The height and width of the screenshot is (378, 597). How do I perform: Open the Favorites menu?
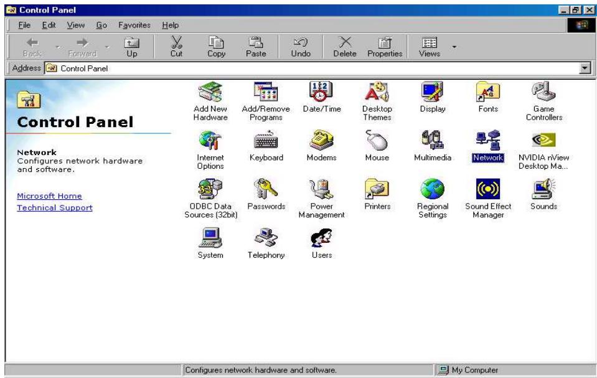pyautogui.click(x=134, y=25)
